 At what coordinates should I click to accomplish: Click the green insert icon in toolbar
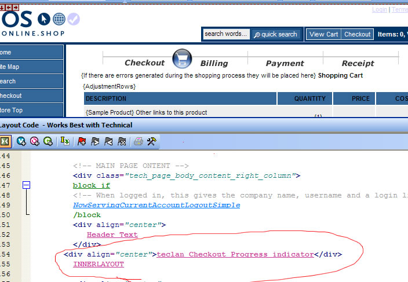click(48, 141)
